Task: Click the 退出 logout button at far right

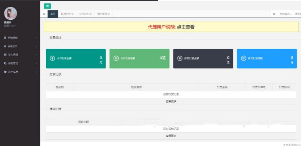Action: point(297,14)
